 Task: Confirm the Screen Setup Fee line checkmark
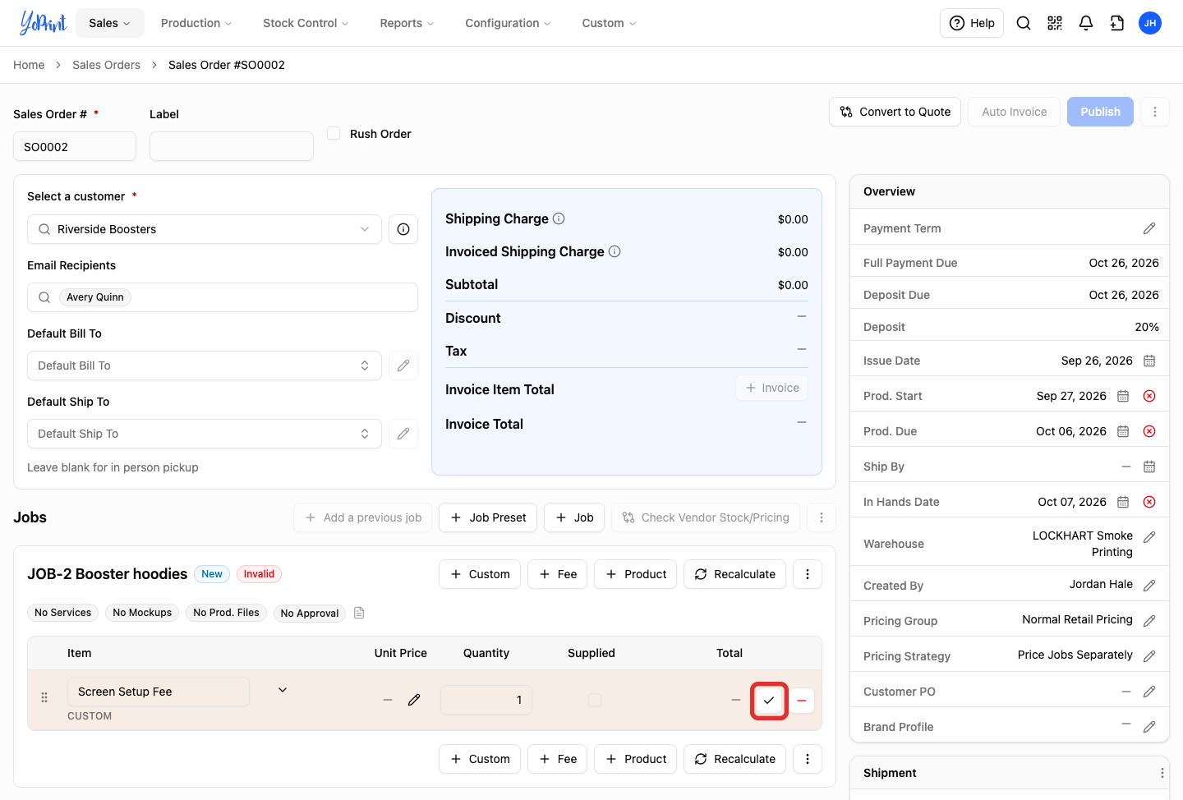click(x=769, y=701)
